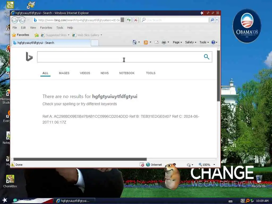The height and width of the screenshot is (204, 272).
Task: Click the protected mode lock icon in status bar
Action: pyautogui.click(x=189, y=165)
